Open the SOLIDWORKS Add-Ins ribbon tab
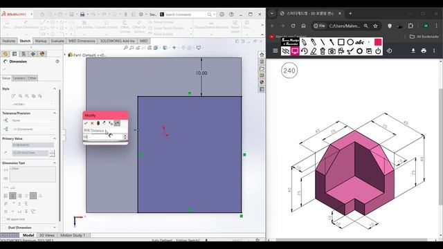 pyautogui.click(x=117, y=41)
